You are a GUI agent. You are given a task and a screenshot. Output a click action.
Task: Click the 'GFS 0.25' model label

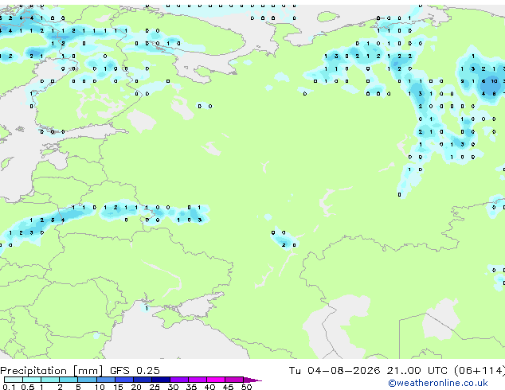click(135, 370)
